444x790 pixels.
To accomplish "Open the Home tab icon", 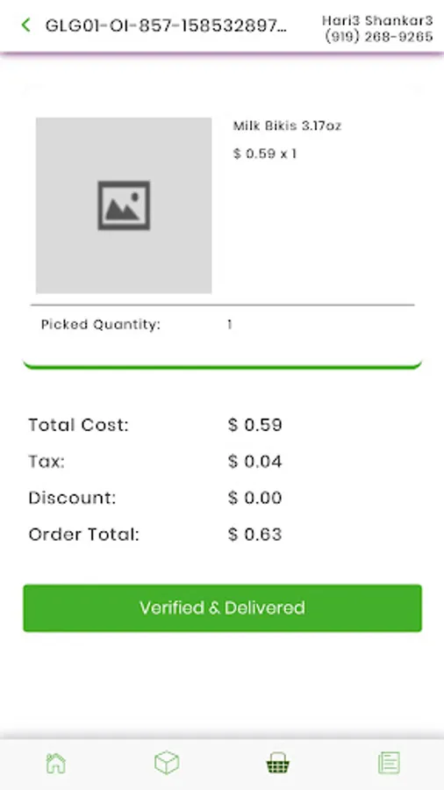I will [x=56, y=762].
